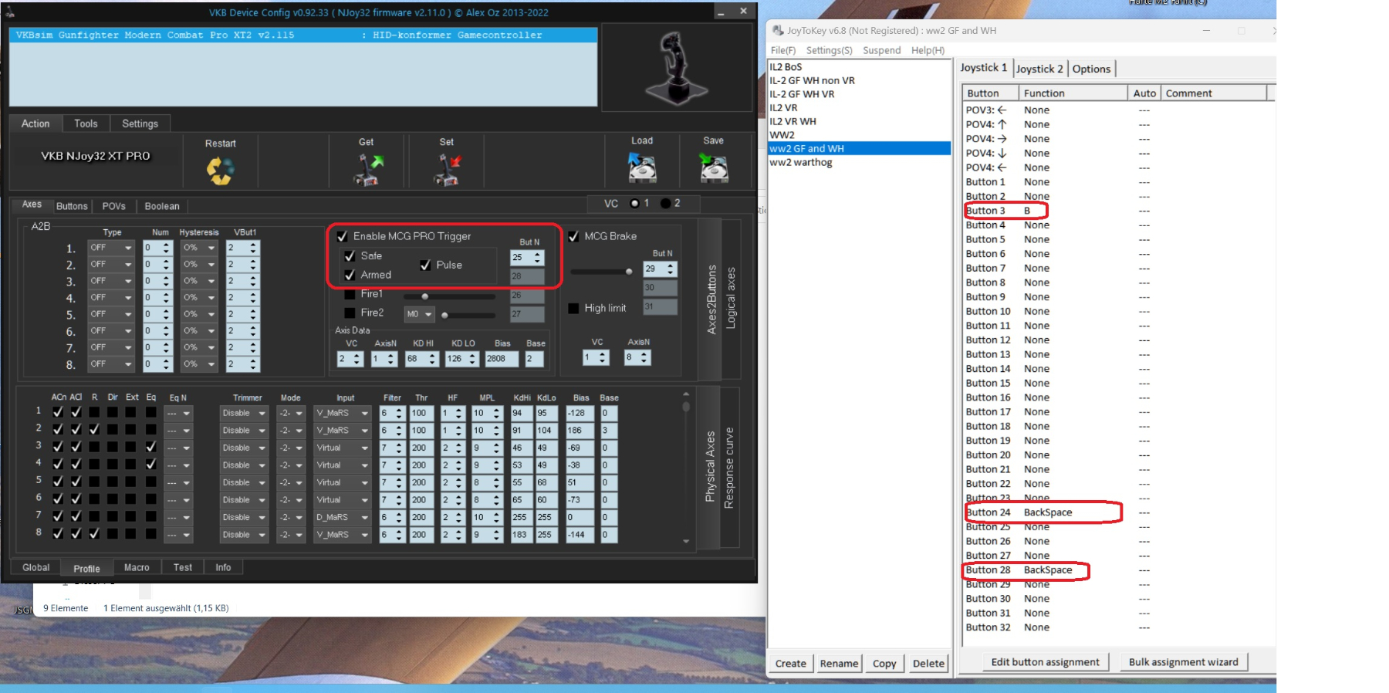Image resolution: width=1389 pixels, height=693 pixels.
Task: Open the Test tab
Action: point(183,567)
